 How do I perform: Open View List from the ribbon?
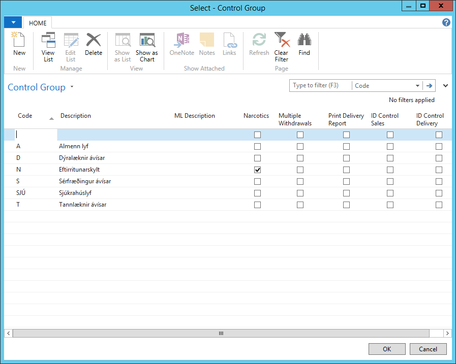[x=48, y=47]
